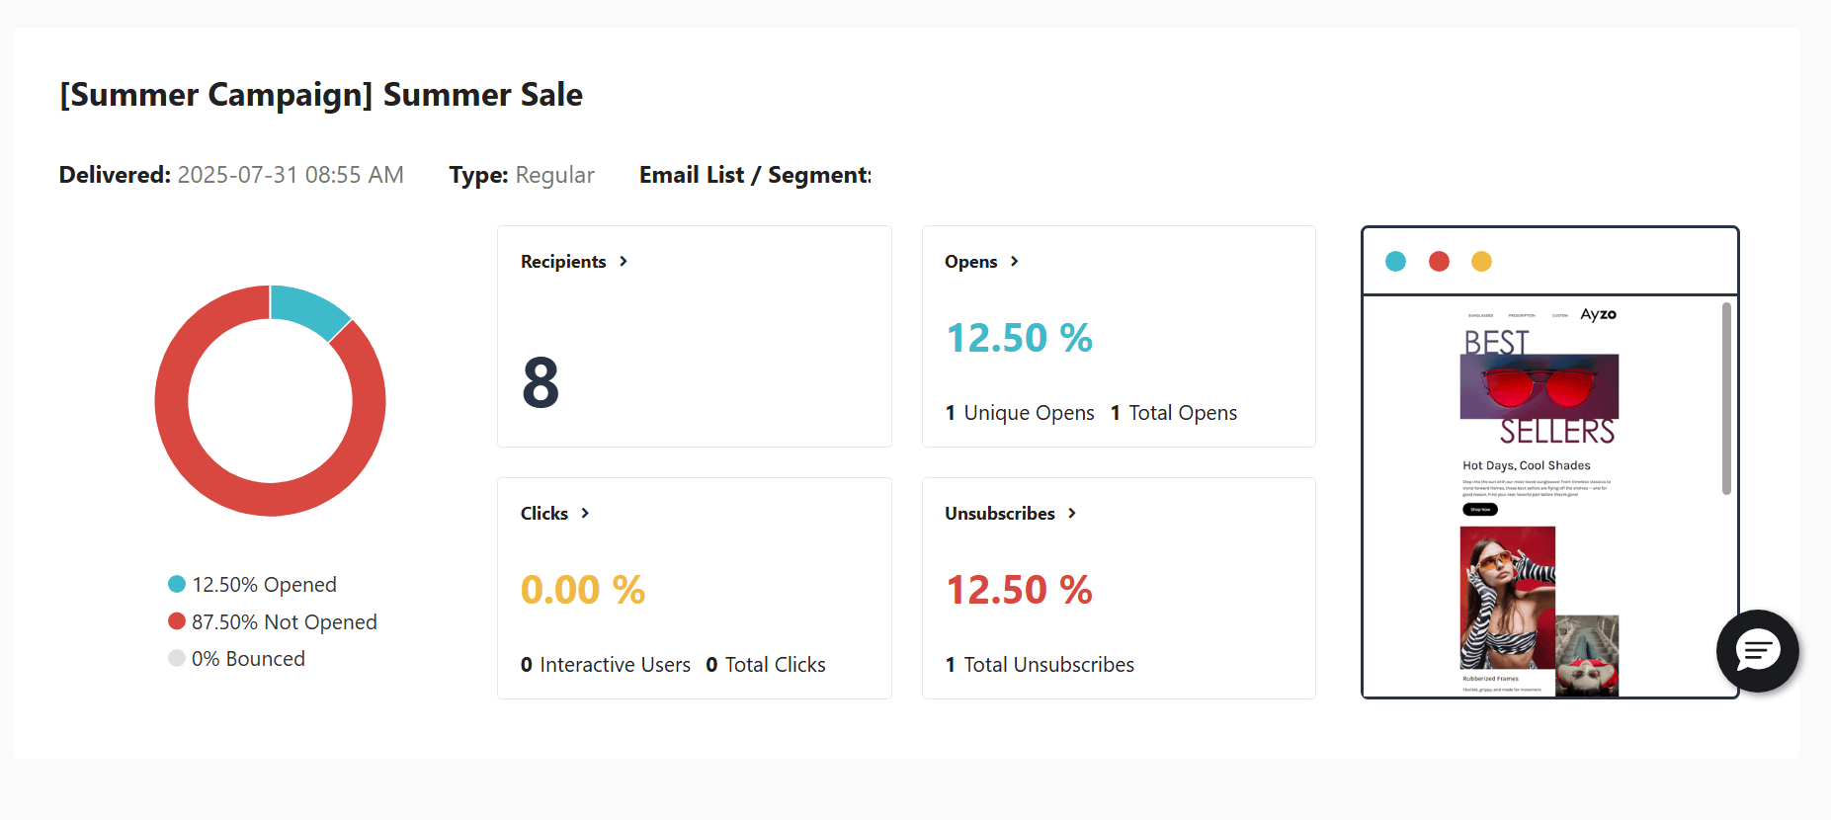Screen dimensions: 1831x820
Task: Click the yellow dot in the browser mockup
Action: (1481, 261)
